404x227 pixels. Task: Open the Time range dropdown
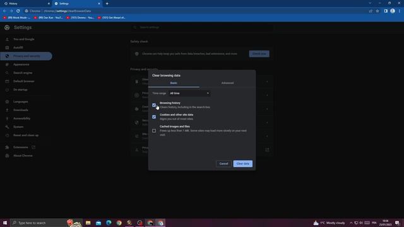tap(189, 93)
